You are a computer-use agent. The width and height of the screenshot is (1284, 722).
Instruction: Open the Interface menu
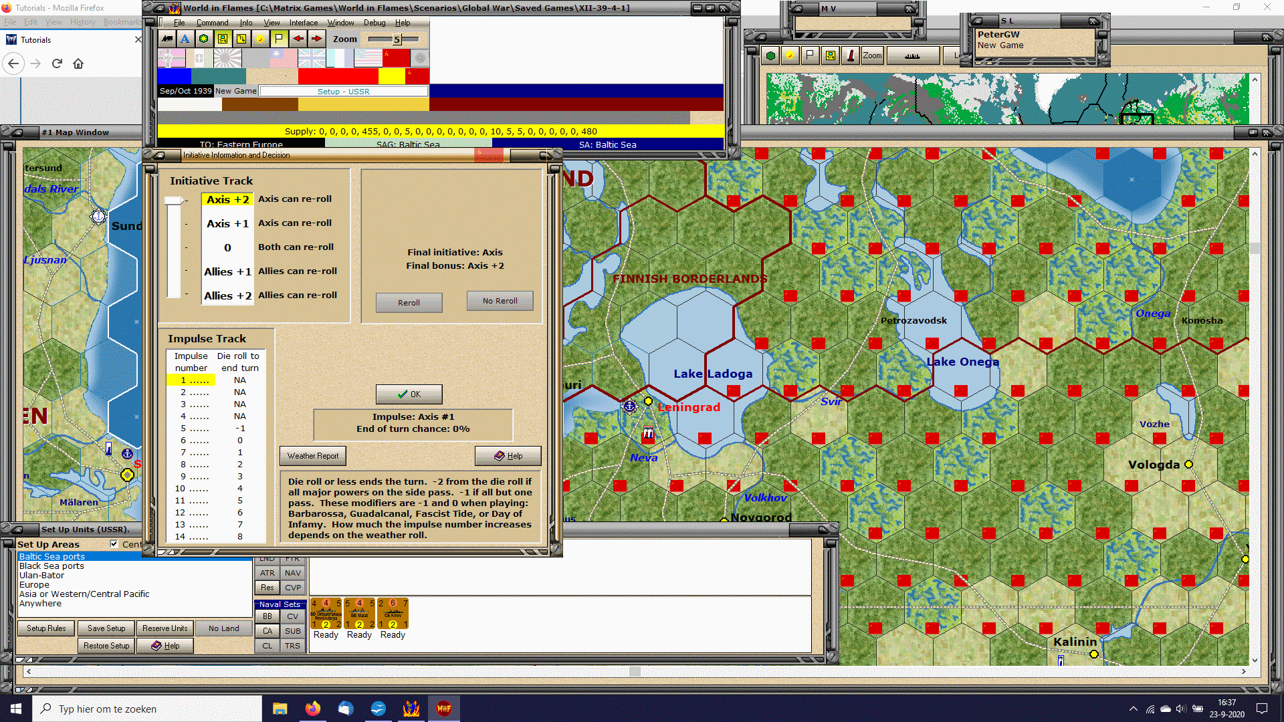pyautogui.click(x=303, y=23)
